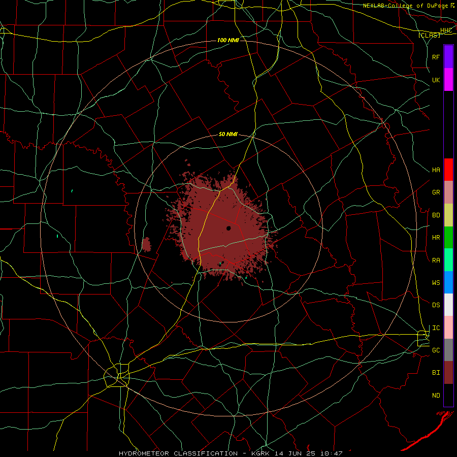The width and height of the screenshot is (457, 457).
Task: Click the 14 JUN 25 date in caption
Action: click(x=295, y=453)
